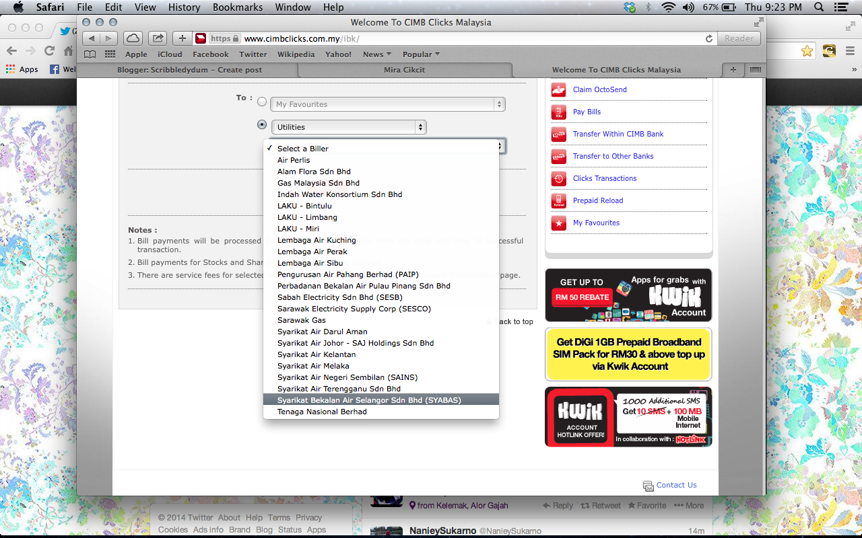The image size is (862, 538).
Task: Switch to the Mira Cikcit tab
Action: click(x=404, y=70)
